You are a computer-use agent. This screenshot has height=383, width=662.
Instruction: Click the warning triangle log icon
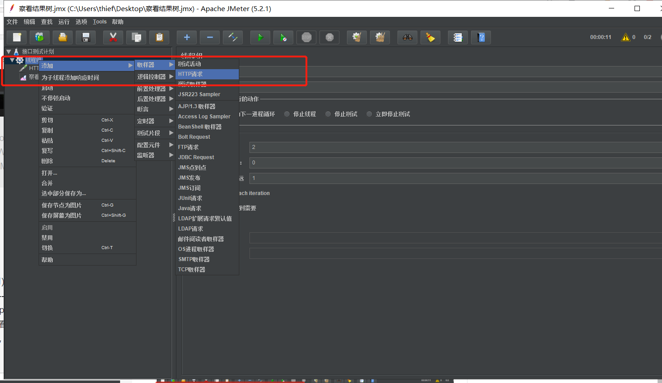tap(626, 37)
